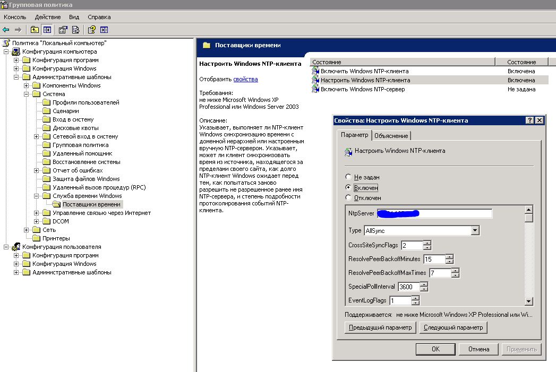Screen dimensions: 556x372
Task: Click the Принтеры folder icon
Action: pyautogui.click(x=36, y=238)
